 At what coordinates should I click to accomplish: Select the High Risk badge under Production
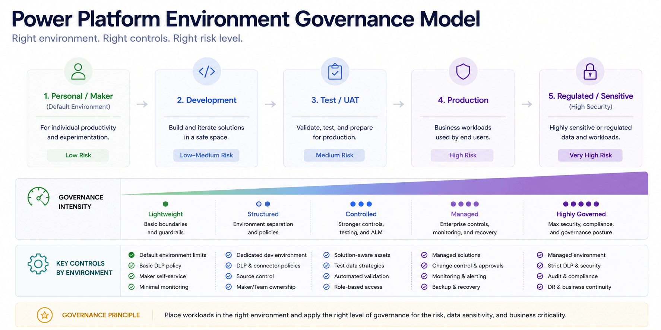click(462, 155)
